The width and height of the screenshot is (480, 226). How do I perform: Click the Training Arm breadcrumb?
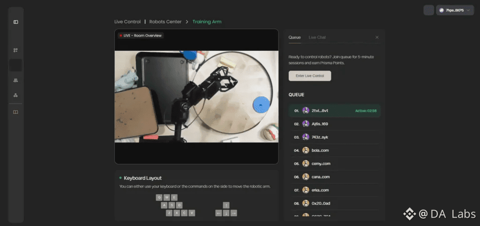(207, 21)
